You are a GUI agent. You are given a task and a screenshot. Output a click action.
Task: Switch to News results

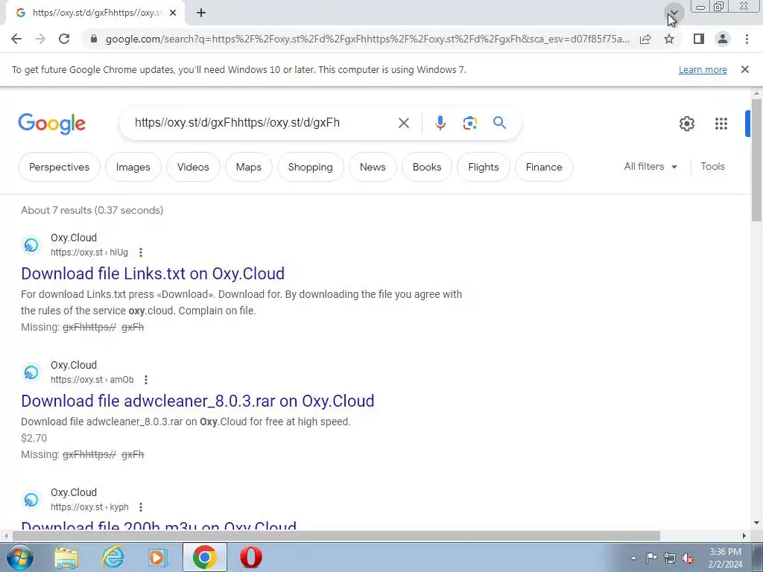(373, 167)
